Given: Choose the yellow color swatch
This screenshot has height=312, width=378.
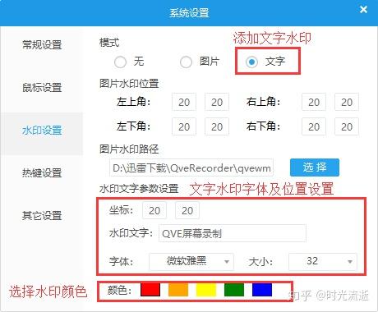Looking at the screenshot, I should [x=206, y=290].
